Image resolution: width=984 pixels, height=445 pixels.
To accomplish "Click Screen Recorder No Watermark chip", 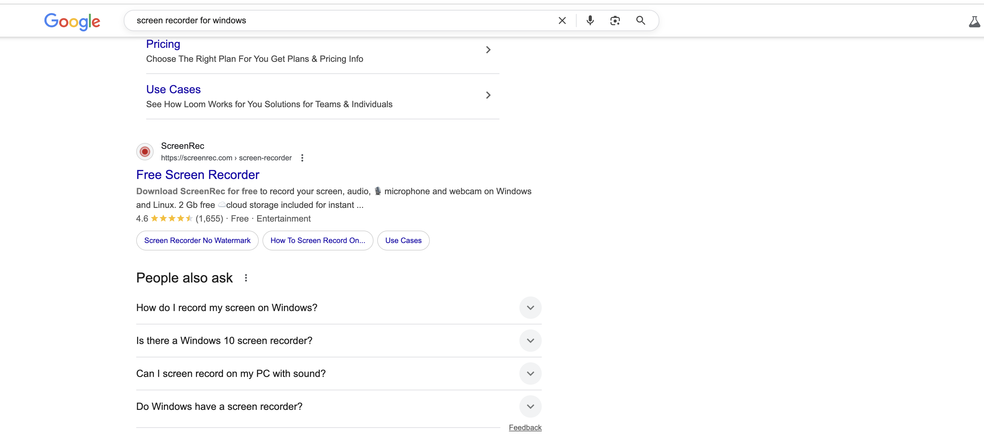I will 197,241.
